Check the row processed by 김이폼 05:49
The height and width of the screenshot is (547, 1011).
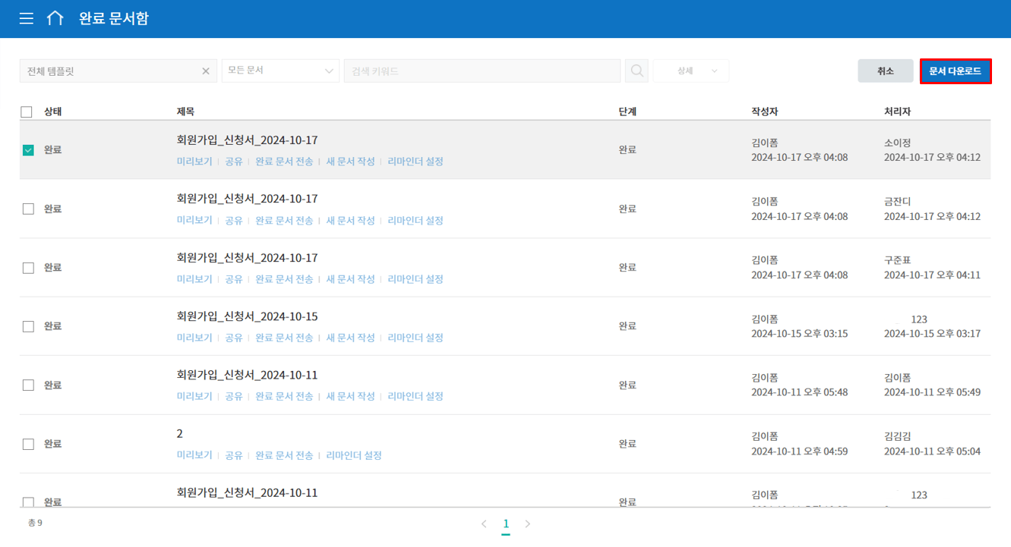pos(28,385)
